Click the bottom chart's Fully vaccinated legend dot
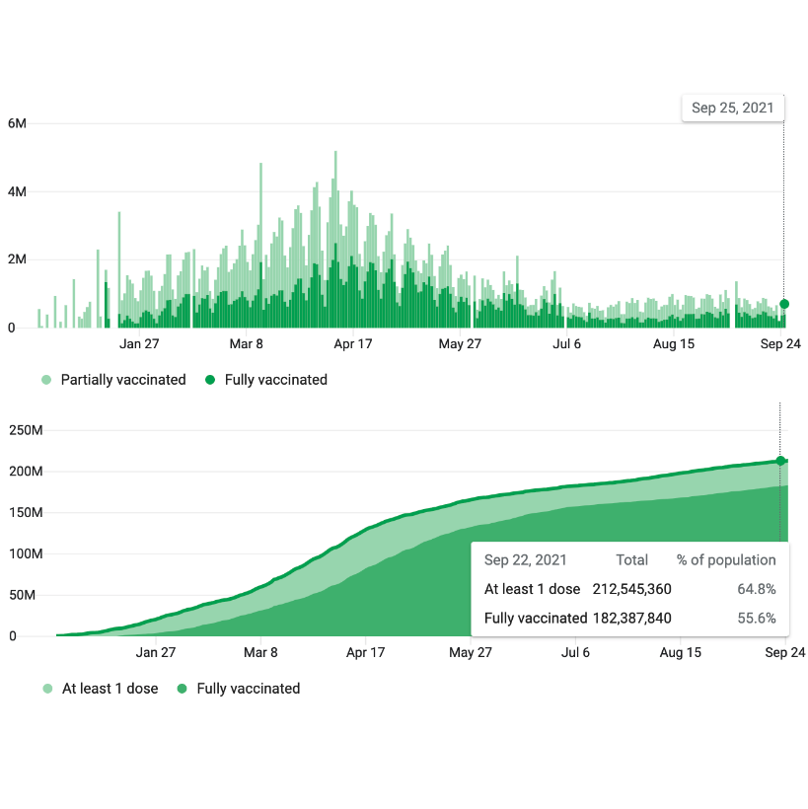The width and height of the screenshot is (808, 809). click(183, 689)
